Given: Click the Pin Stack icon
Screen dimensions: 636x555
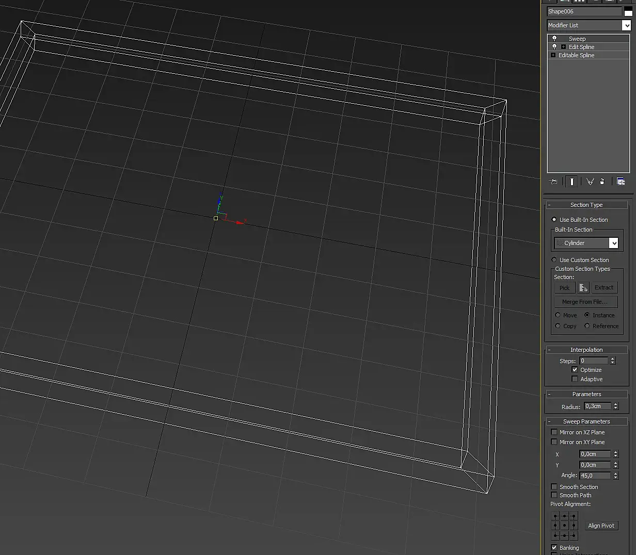Looking at the screenshot, I should click(x=554, y=182).
